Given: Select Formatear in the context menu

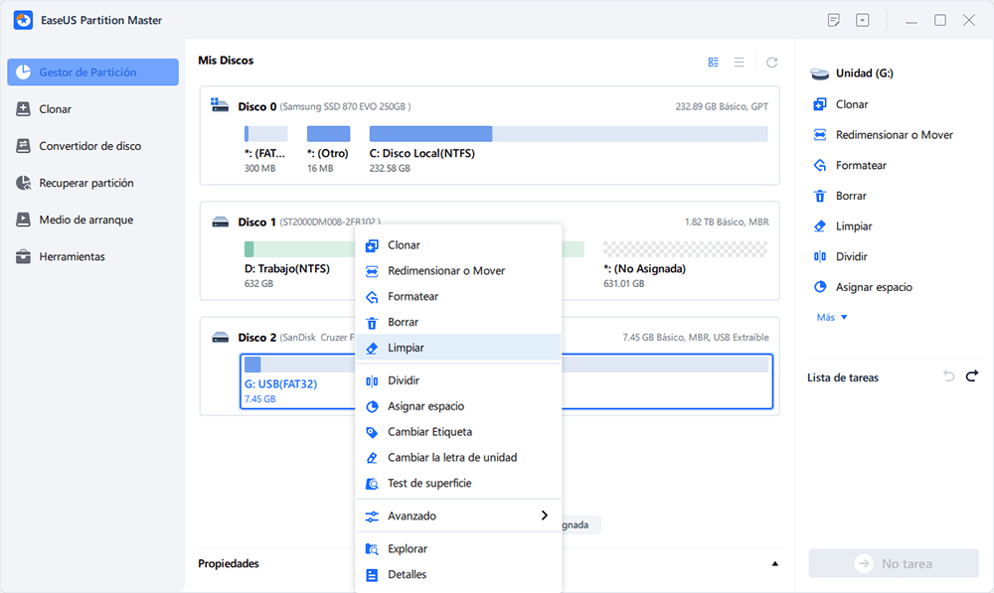Looking at the screenshot, I should (x=458, y=296).
